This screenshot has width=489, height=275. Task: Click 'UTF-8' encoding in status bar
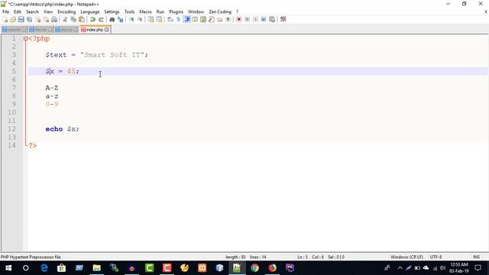436,257
